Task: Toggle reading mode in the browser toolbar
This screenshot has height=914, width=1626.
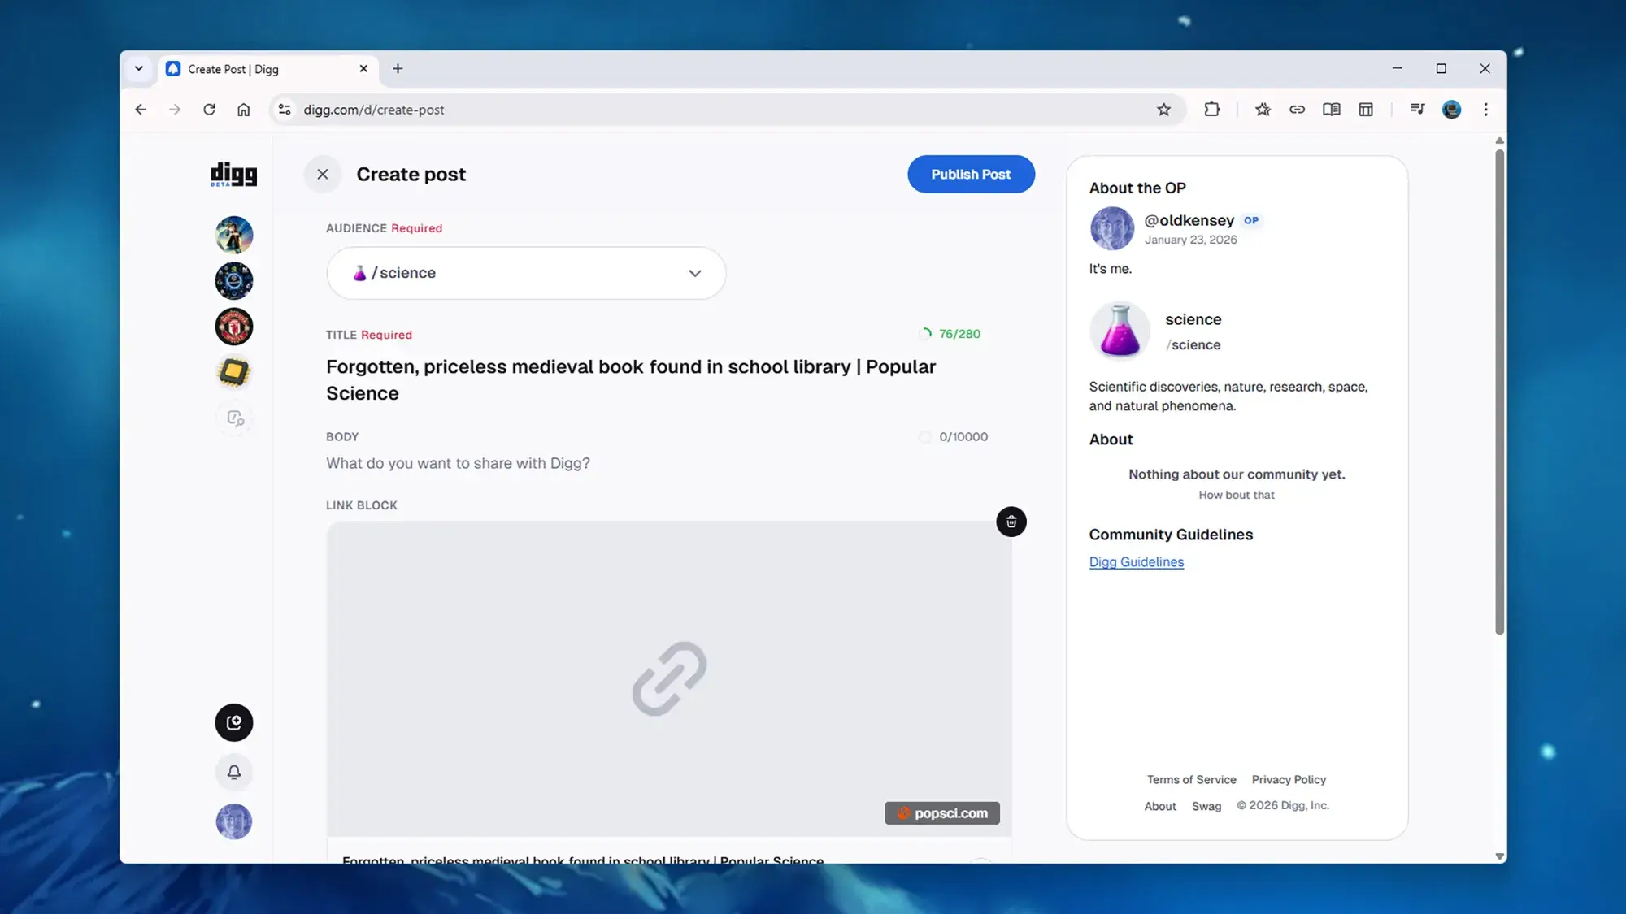Action: 1331,109
